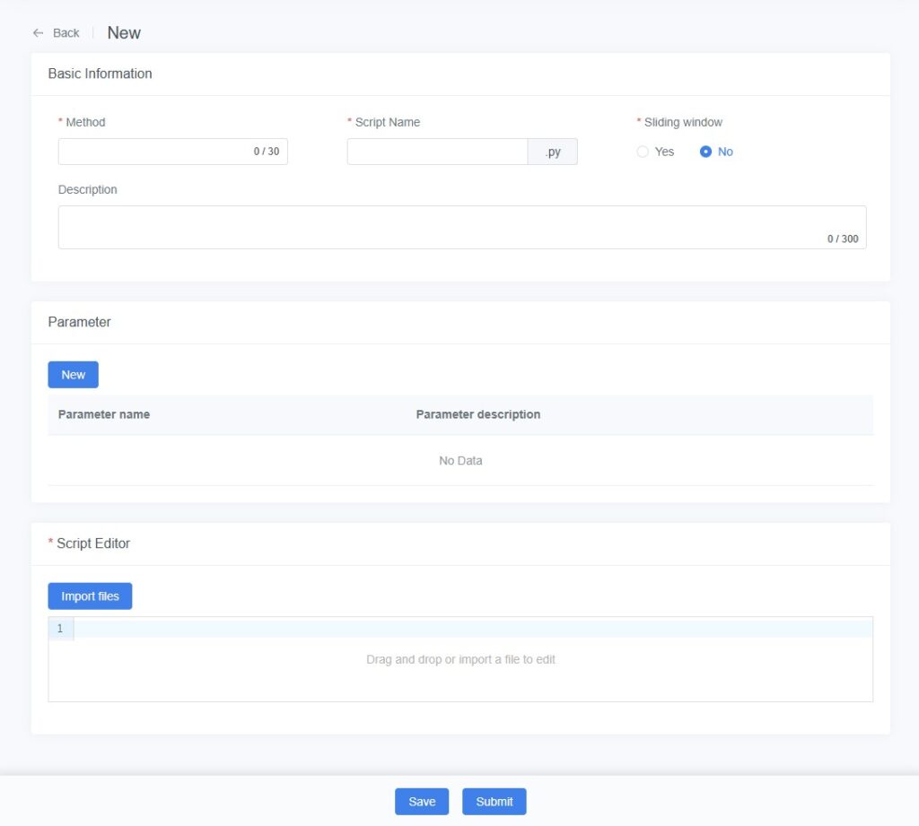The width and height of the screenshot is (919, 826).
Task: Click the 0 / 300 description character counter
Action: point(842,239)
